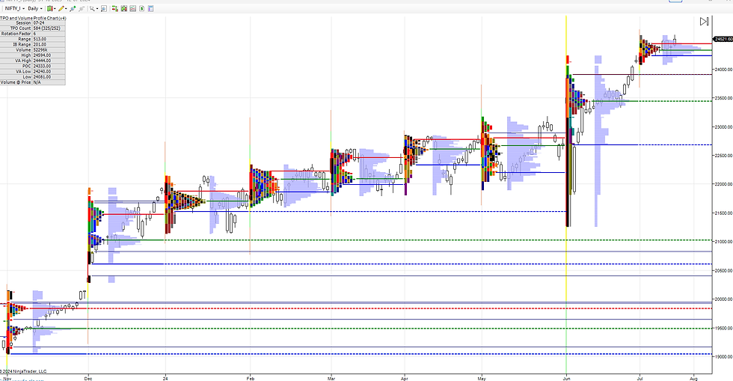Click the Feb label on time axis
This screenshot has height=381, width=733.
[250, 378]
